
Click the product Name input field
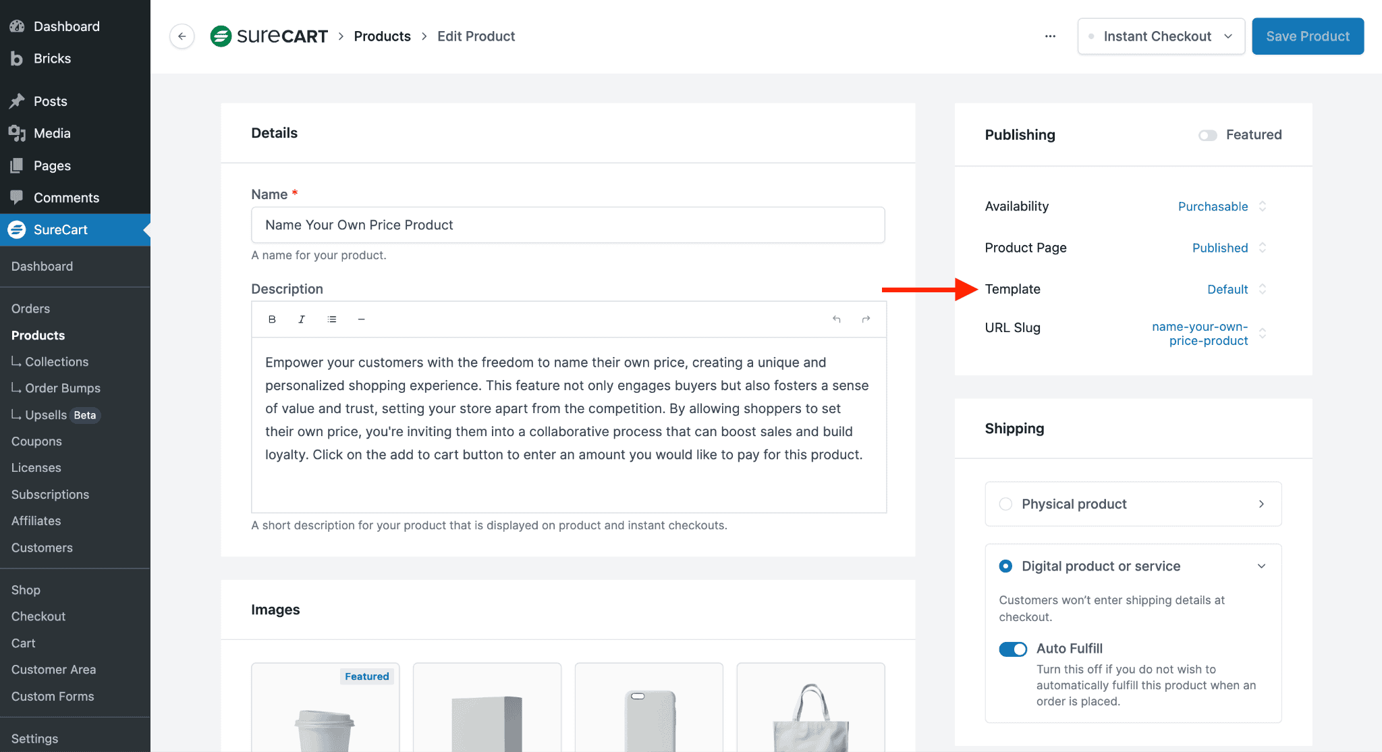568,225
